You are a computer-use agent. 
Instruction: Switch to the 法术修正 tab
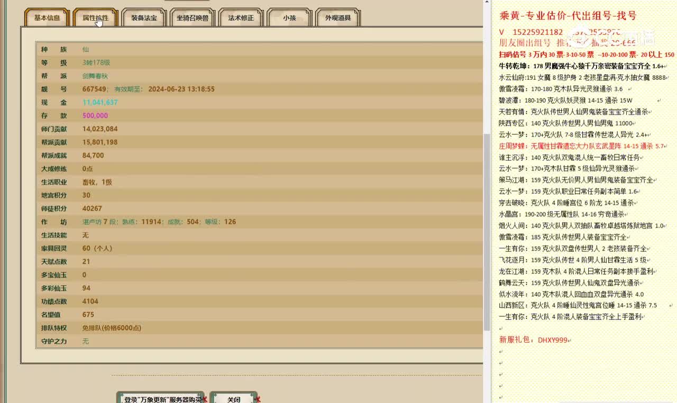click(241, 17)
